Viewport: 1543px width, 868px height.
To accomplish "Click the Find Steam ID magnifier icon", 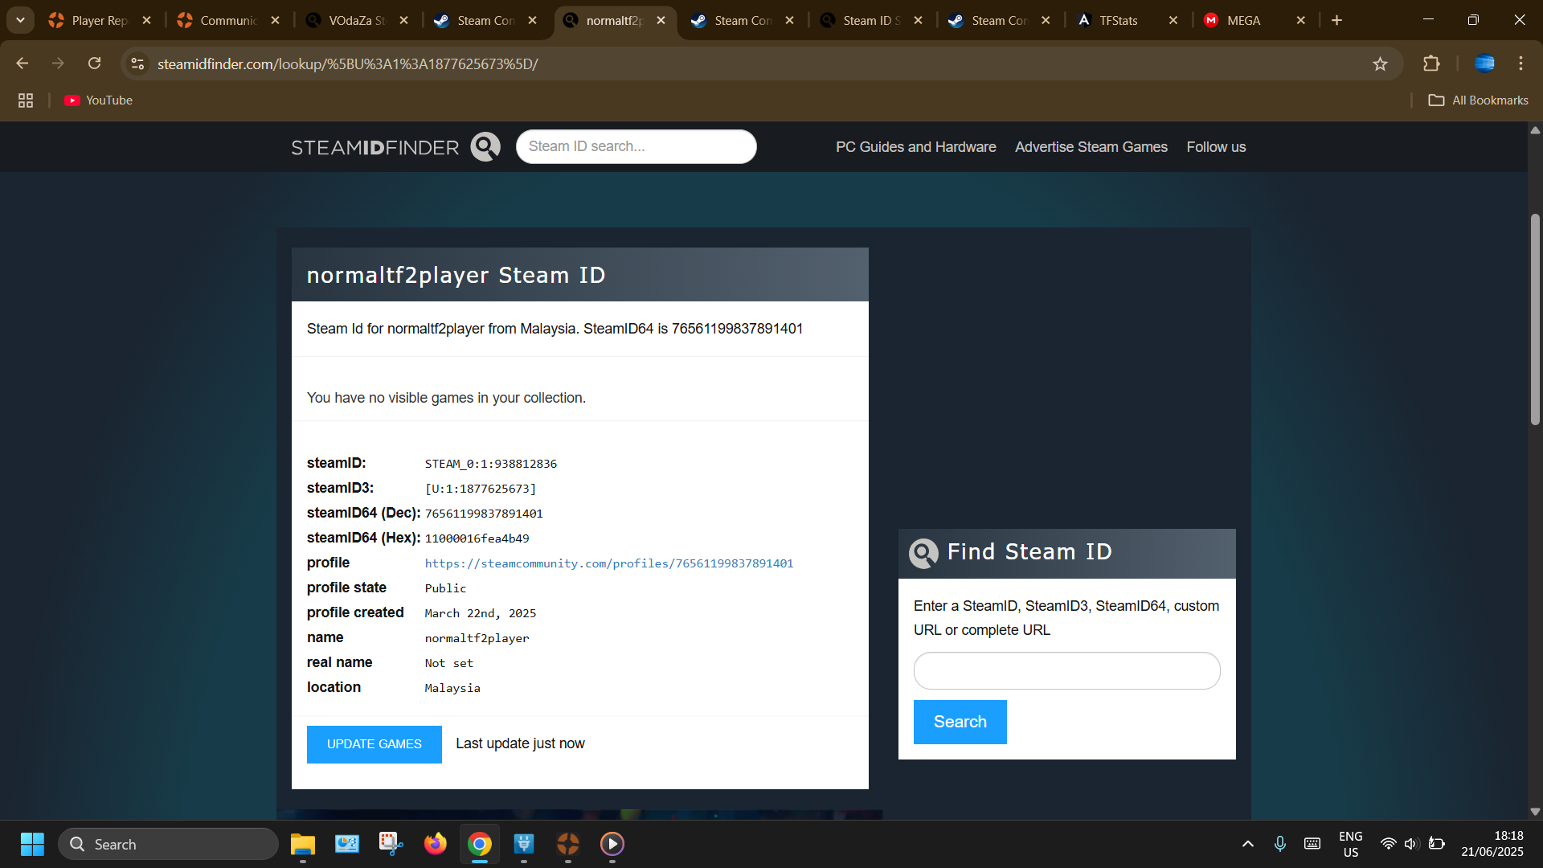I will point(923,553).
